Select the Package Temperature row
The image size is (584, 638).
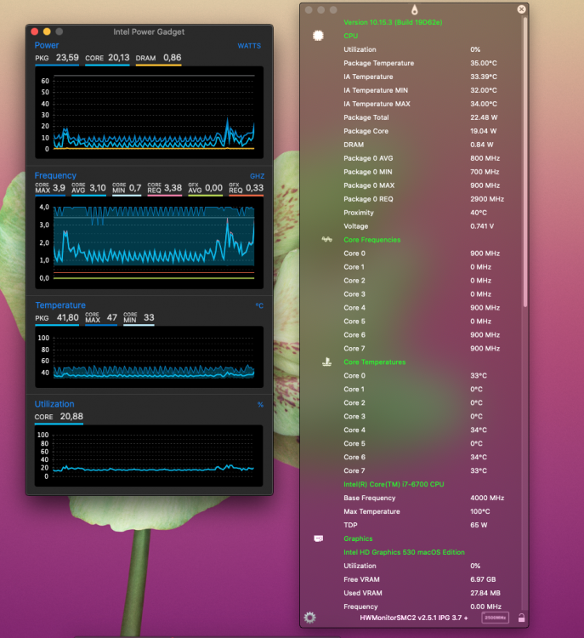tap(420, 63)
